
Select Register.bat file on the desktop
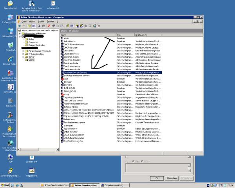[32, 172]
